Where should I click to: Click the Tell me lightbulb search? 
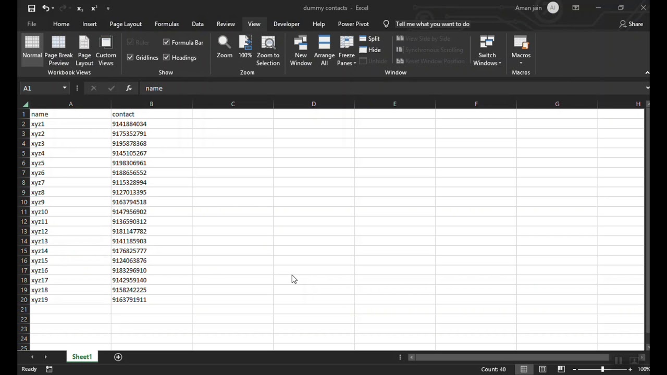point(386,24)
